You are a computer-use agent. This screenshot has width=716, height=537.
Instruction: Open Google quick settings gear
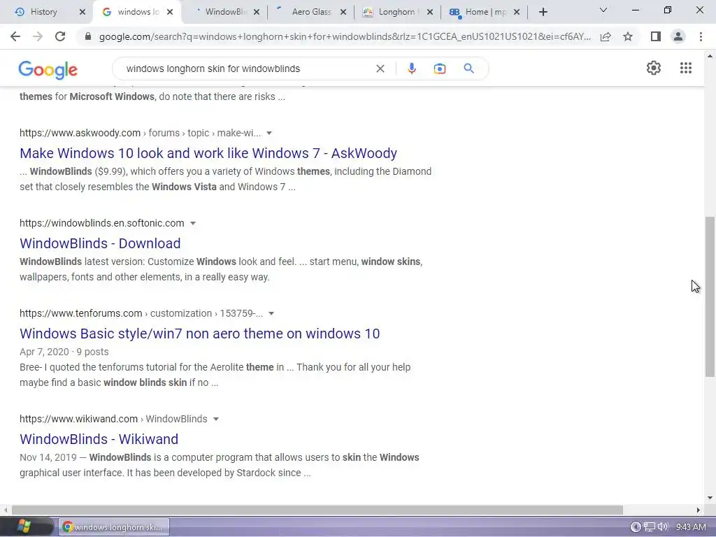click(654, 68)
